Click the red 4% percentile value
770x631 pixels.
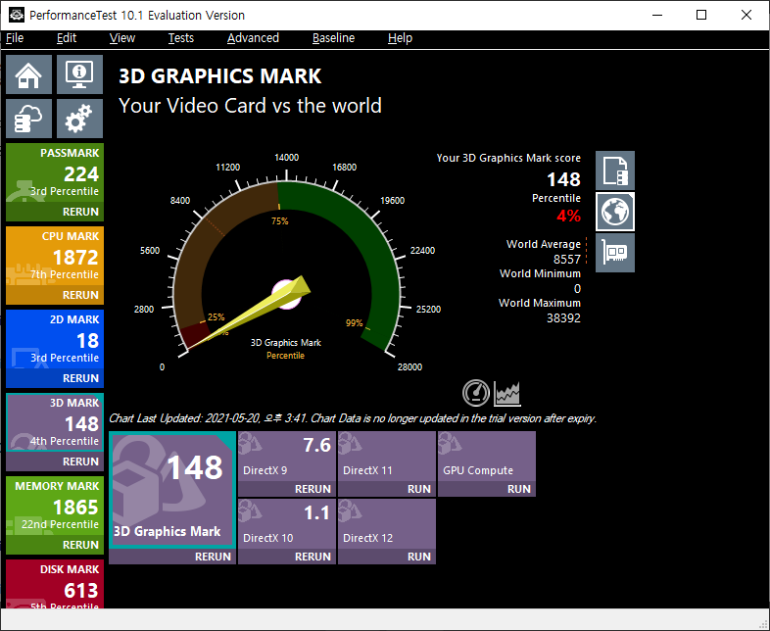click(x=568, y=216)
